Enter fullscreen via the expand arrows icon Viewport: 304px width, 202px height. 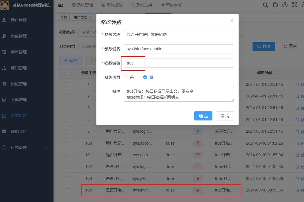click(x=295, y=5)
